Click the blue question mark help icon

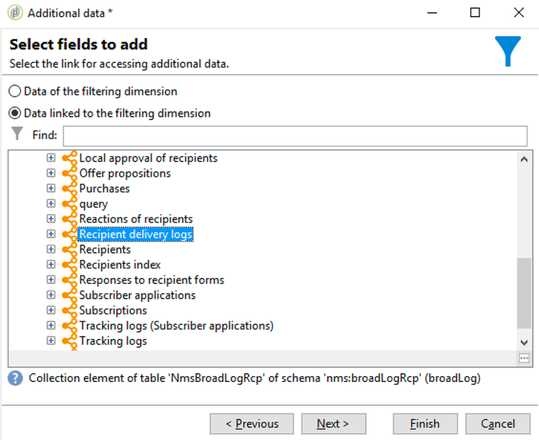15,378
